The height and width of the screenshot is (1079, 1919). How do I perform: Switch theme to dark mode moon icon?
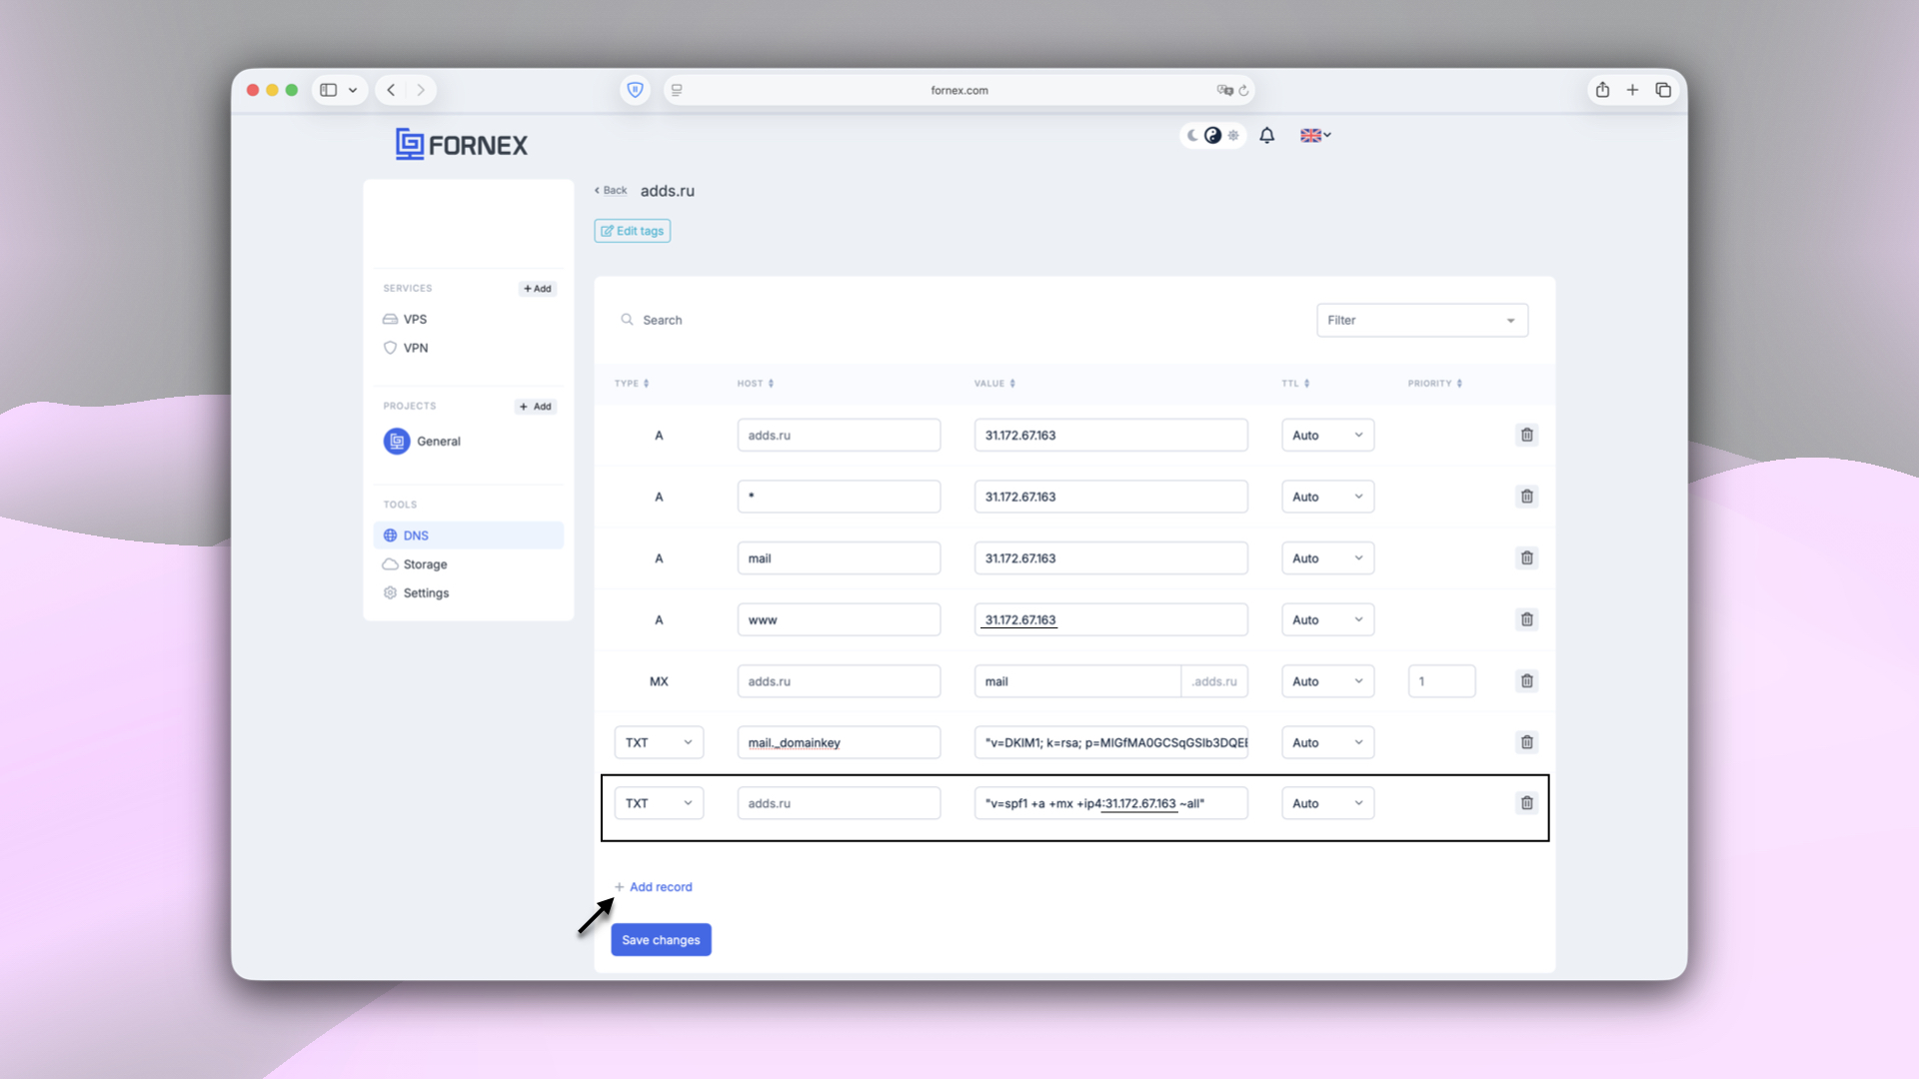(x=1191, y=135)
